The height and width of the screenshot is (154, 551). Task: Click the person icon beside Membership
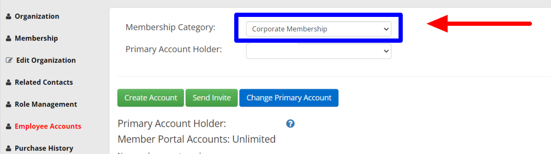point(8,38)
